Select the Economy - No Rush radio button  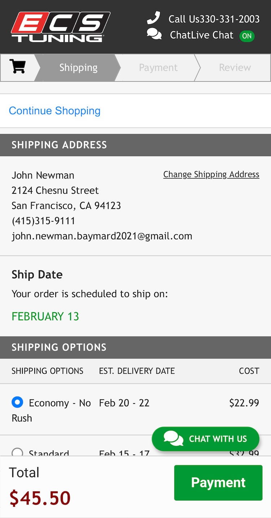click(x=17, y=402)
